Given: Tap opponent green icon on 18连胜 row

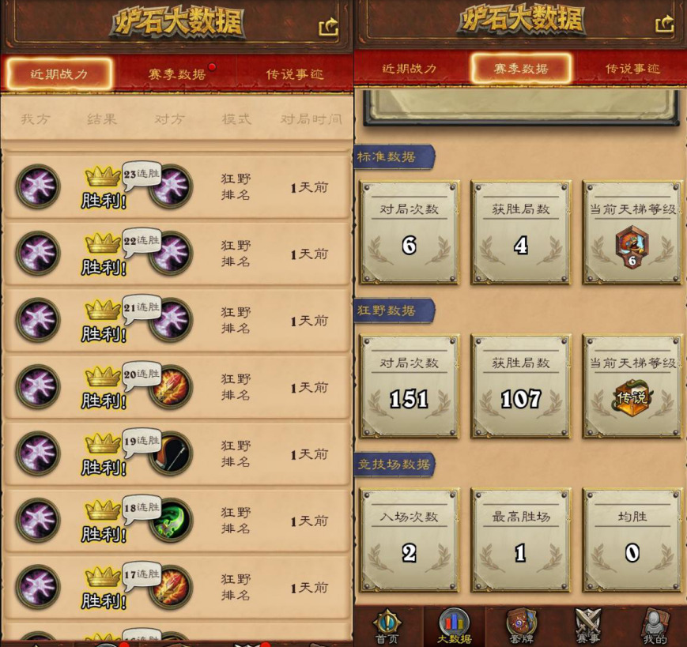Looking at the screenshot, I should coord(172,520).
